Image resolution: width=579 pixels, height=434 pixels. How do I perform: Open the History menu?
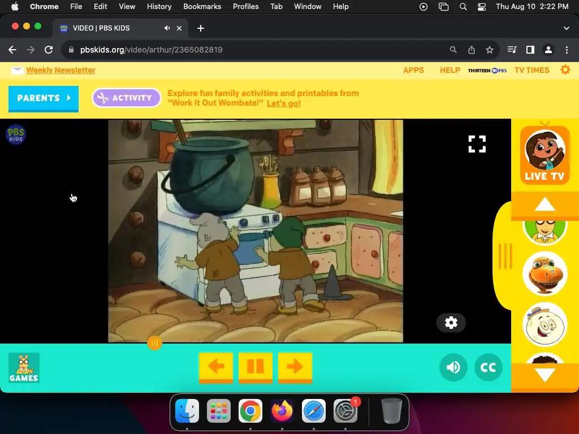pyautogui.click(x=159, y=6)
